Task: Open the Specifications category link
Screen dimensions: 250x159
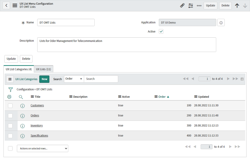Action: [x=39, y=135]
